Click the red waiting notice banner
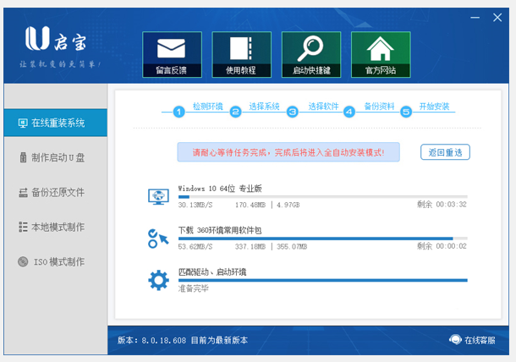516x362 pixels. (x=288, y=152)
